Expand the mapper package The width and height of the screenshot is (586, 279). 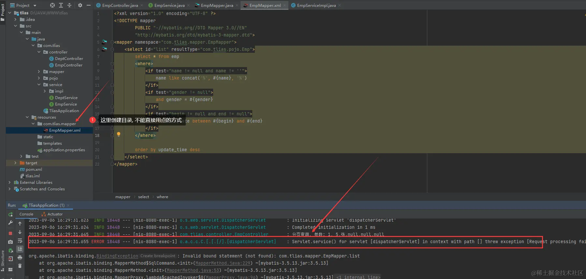(x=39, y=72)
